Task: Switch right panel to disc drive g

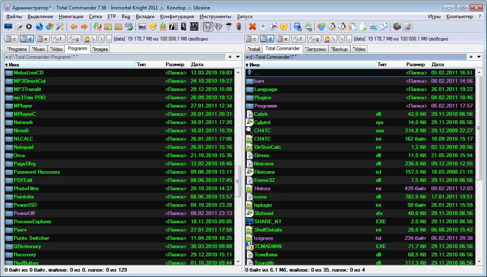Action: (314, 39)
